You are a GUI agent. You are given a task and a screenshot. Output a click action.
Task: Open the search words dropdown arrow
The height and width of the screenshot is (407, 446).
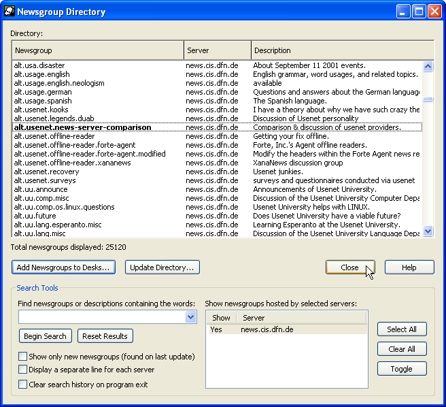[190, 317]
